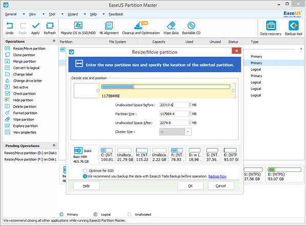
Task: Launch the 4K Alignment tool
Action: [x=109, y=26]
